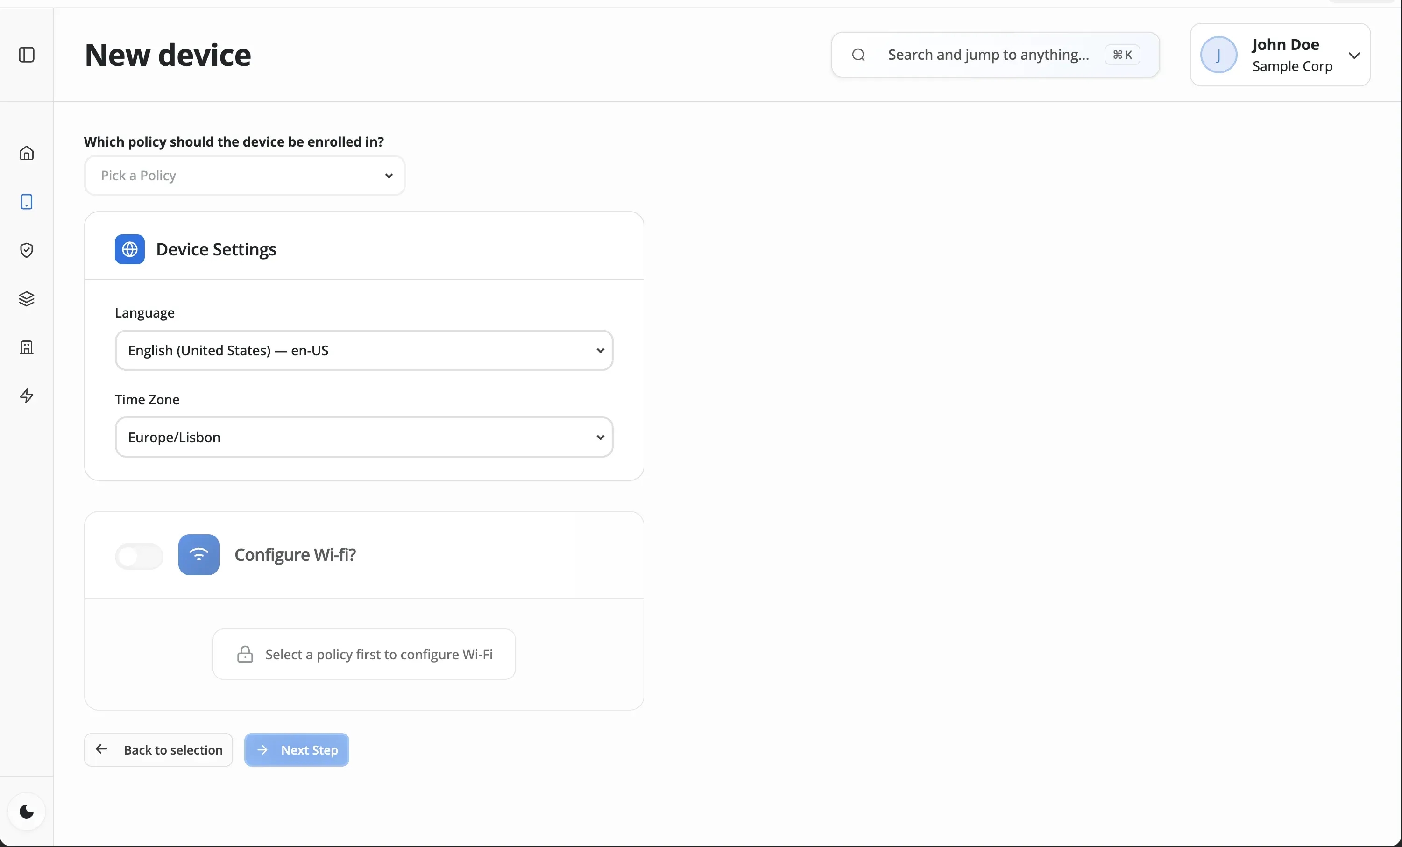Click the Next Step button
Image resolution: width=1402 pixels, height=847 pixels.
(x=297, y=750)
